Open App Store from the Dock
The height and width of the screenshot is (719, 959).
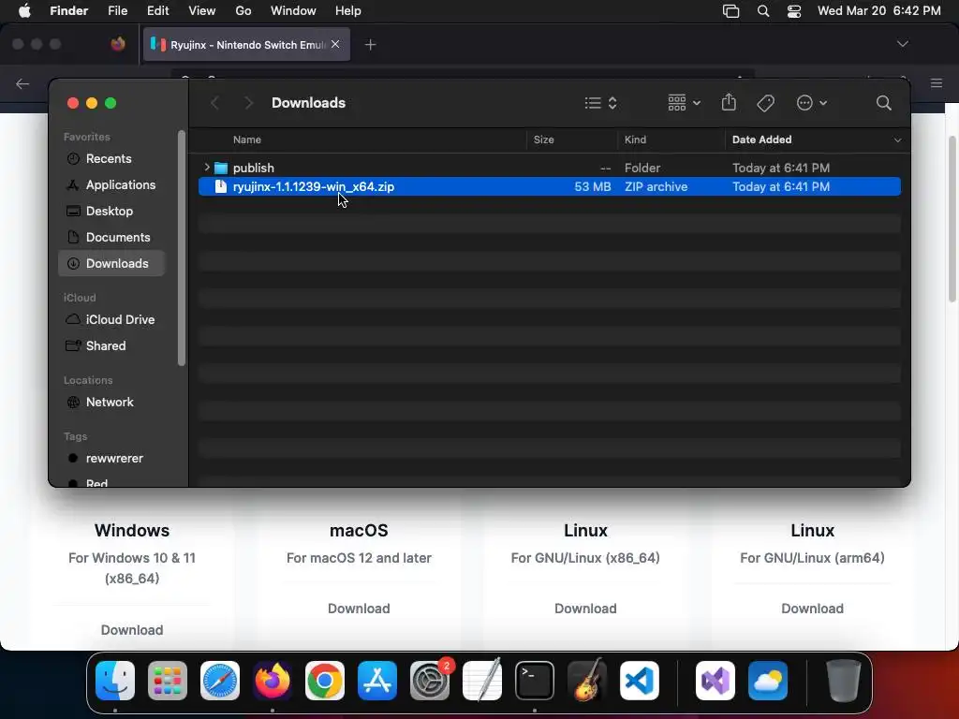377,681
